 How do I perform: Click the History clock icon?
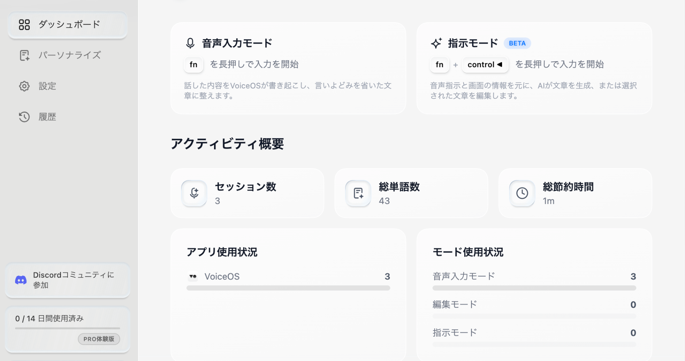tap(24, 117)
